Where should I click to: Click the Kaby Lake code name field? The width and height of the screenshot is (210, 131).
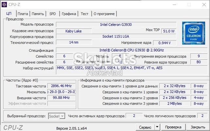(x=74, y=31)
